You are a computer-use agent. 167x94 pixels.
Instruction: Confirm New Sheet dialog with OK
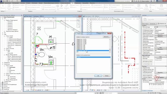coord(98,76)
